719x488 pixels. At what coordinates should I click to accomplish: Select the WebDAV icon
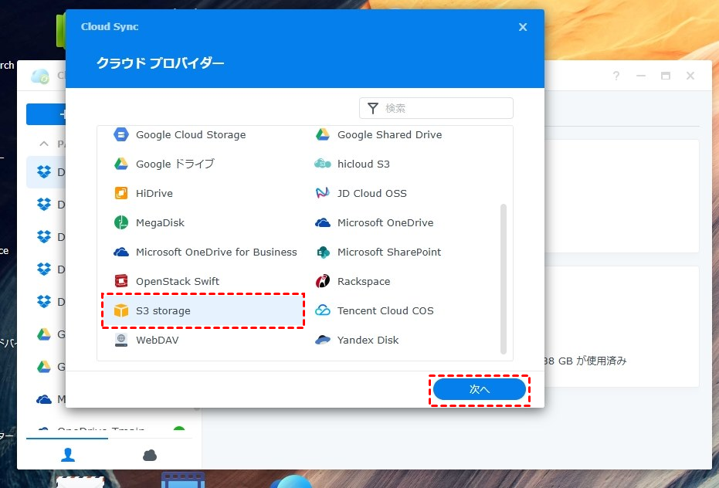coord(121,340)
